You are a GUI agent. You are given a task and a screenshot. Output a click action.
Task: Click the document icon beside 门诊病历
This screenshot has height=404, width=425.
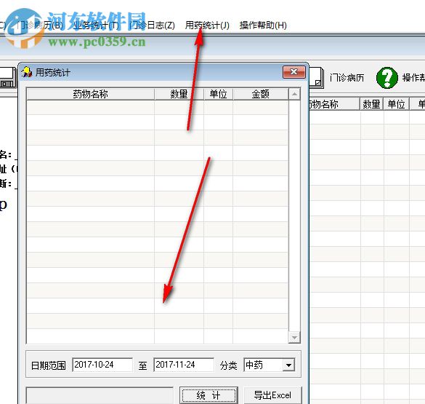(x=317, y=78)
